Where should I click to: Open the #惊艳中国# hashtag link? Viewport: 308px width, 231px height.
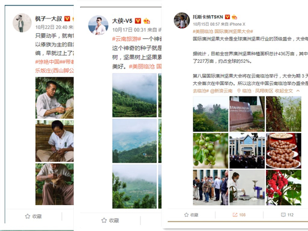(x=48, y=62)
